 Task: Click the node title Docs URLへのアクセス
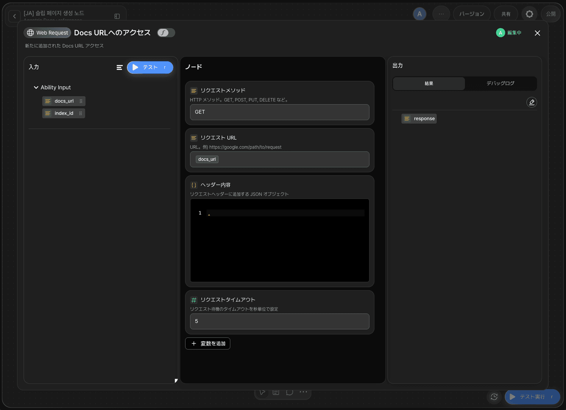(x=112, y=33)
